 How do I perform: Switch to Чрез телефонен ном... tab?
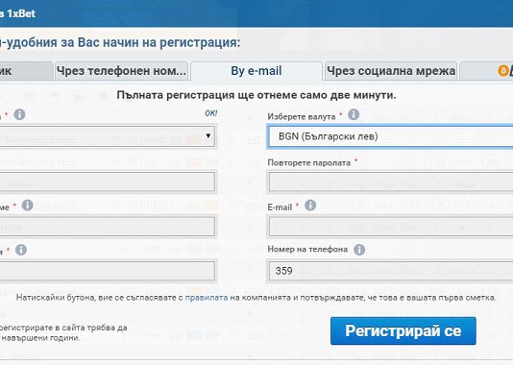[121, 71]
